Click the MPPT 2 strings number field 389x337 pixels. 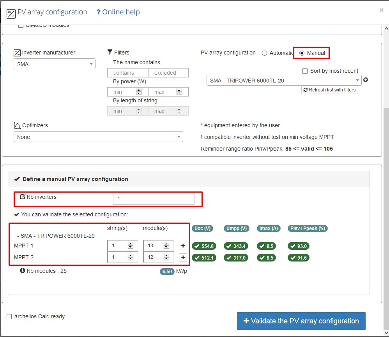coord(122,257)
